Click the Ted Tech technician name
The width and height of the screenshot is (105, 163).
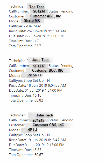[x=37, y=7]
